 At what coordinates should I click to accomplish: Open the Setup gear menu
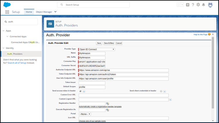pos(198,5)
